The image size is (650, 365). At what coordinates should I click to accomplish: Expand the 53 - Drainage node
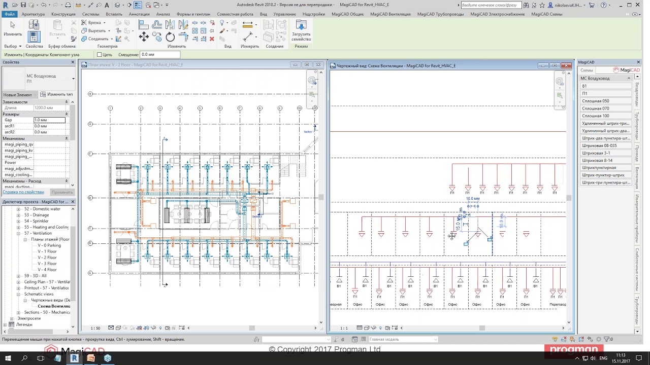coord(19,215)
